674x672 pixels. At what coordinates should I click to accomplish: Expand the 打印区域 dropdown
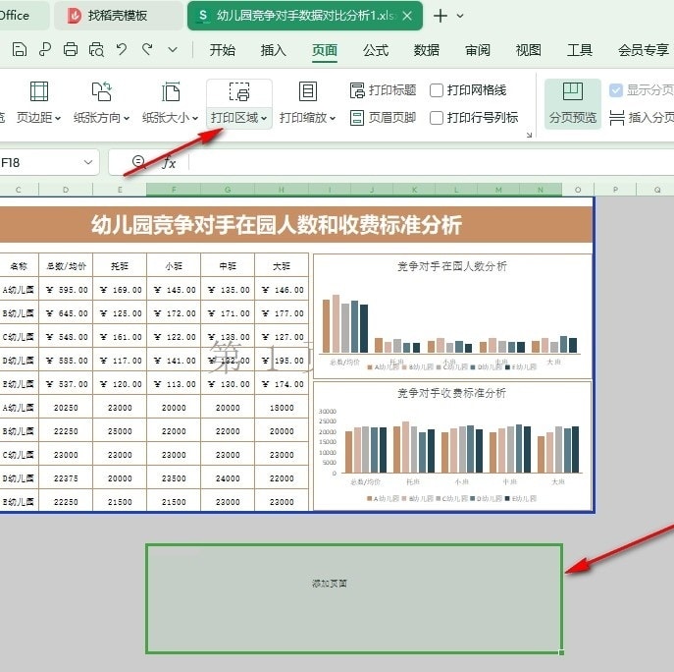(x=239, y=118)
